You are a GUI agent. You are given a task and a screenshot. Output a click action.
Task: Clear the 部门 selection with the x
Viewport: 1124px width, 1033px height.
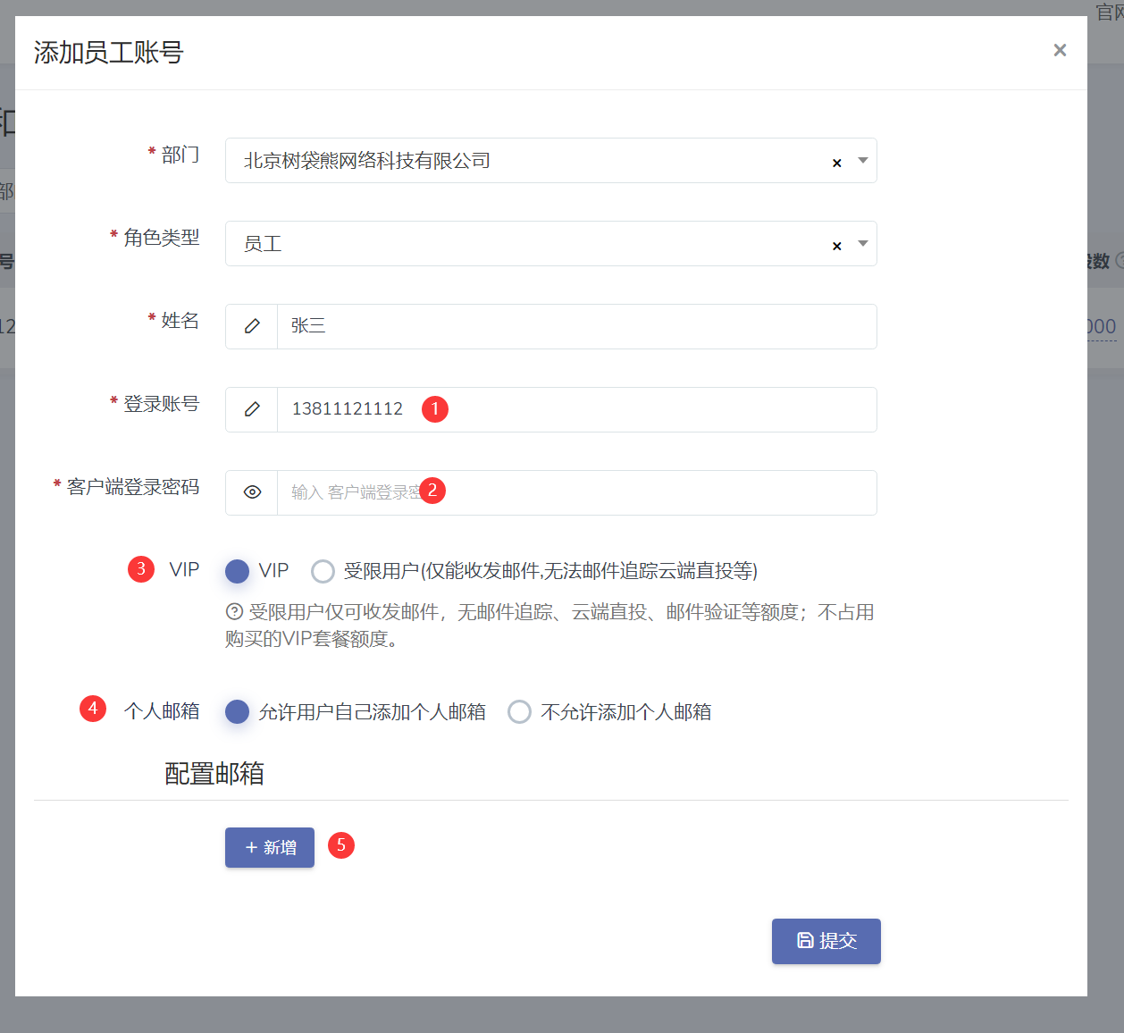click(837, 163)
